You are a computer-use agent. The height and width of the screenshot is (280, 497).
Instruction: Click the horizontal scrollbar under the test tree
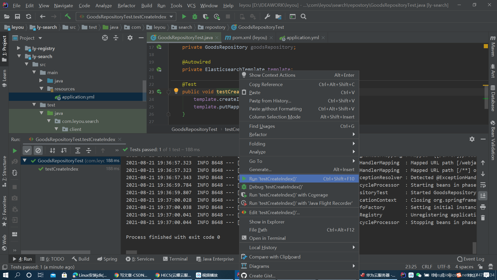pyautogui.click(x=56, y=252)
